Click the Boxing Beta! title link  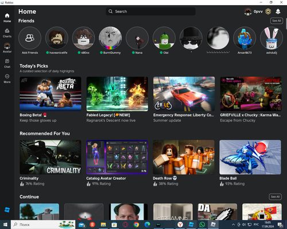(33, 115)
